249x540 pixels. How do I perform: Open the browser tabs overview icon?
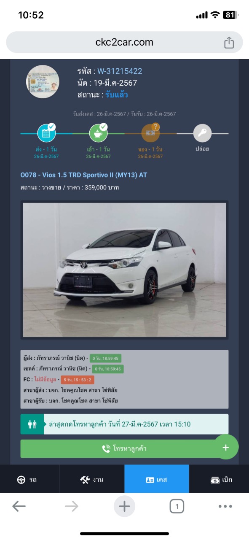click(x=177, y=506)
